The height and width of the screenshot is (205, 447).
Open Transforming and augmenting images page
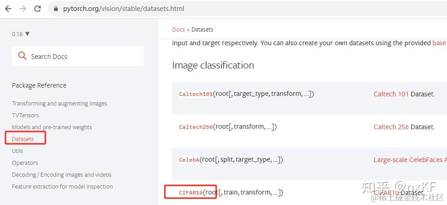(x=59, y=104)
